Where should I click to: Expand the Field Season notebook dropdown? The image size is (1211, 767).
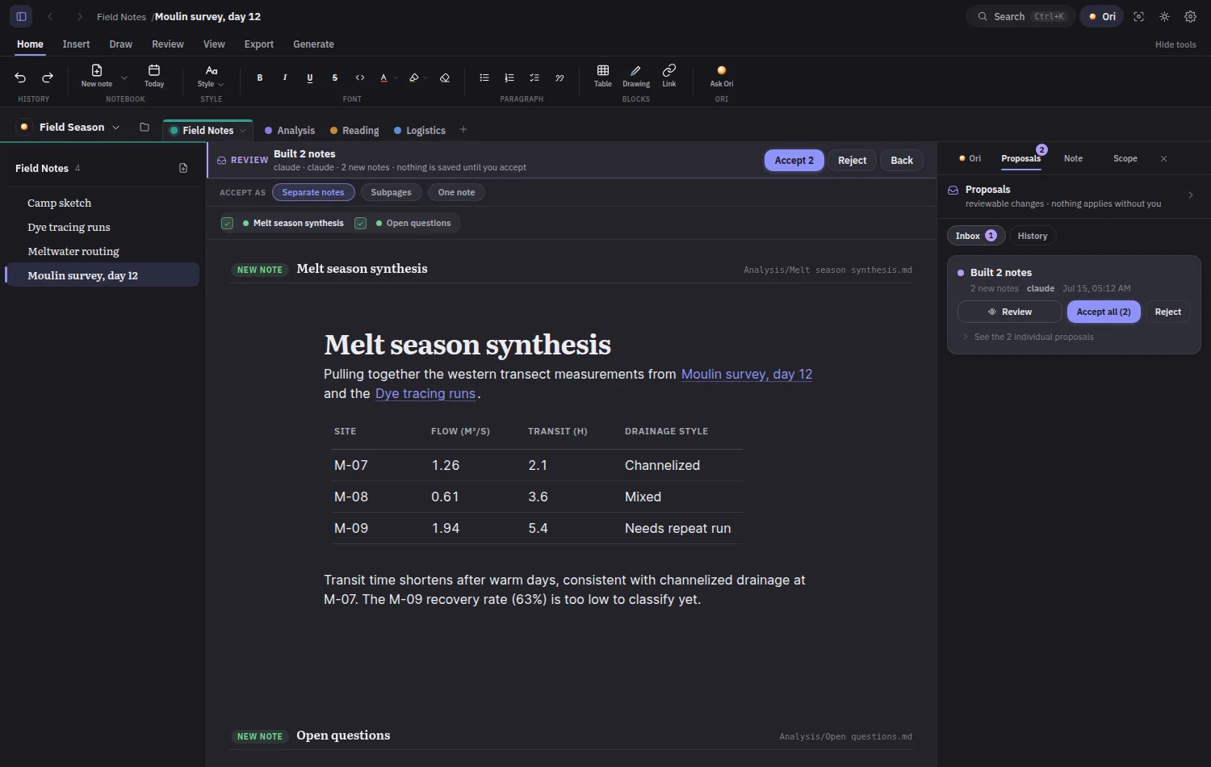click(116, 128)
